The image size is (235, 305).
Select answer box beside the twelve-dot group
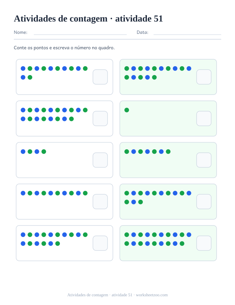[x=100, y=77]
